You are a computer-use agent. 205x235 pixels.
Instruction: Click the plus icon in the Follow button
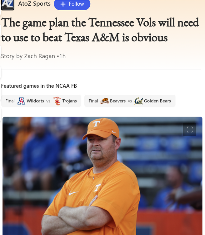click(x=63, y=4)
